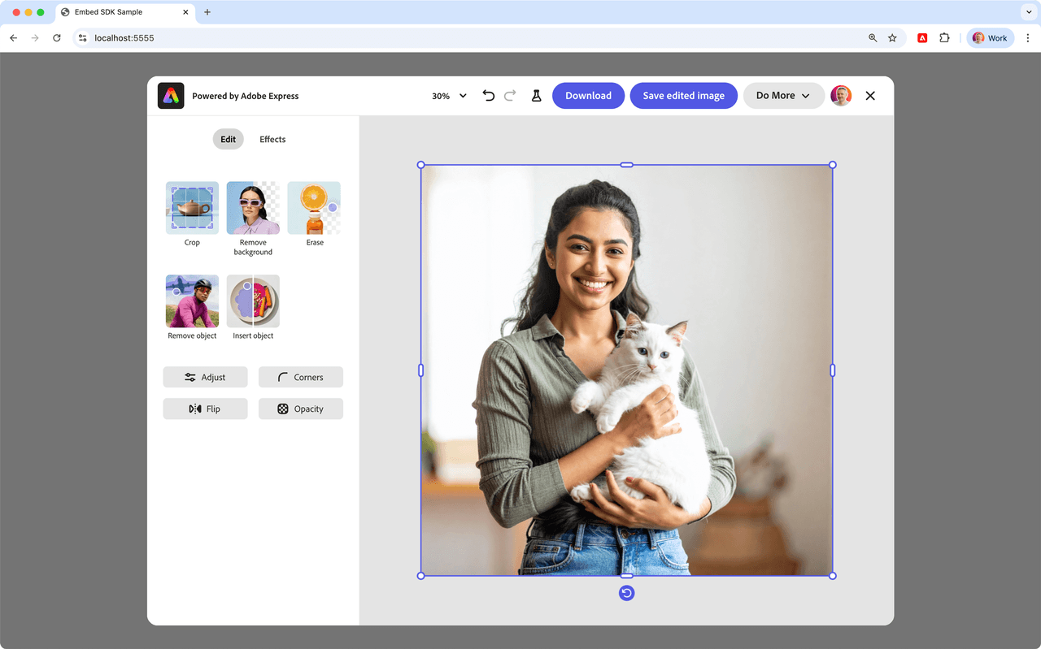The width and height of the screenshot is (1041, 649).
Task: Switch to the Effects tab
Action: click(x=272, y=140)
